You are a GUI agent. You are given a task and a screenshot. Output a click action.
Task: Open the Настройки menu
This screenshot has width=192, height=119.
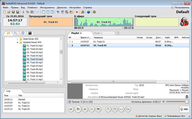click(75, 7)
